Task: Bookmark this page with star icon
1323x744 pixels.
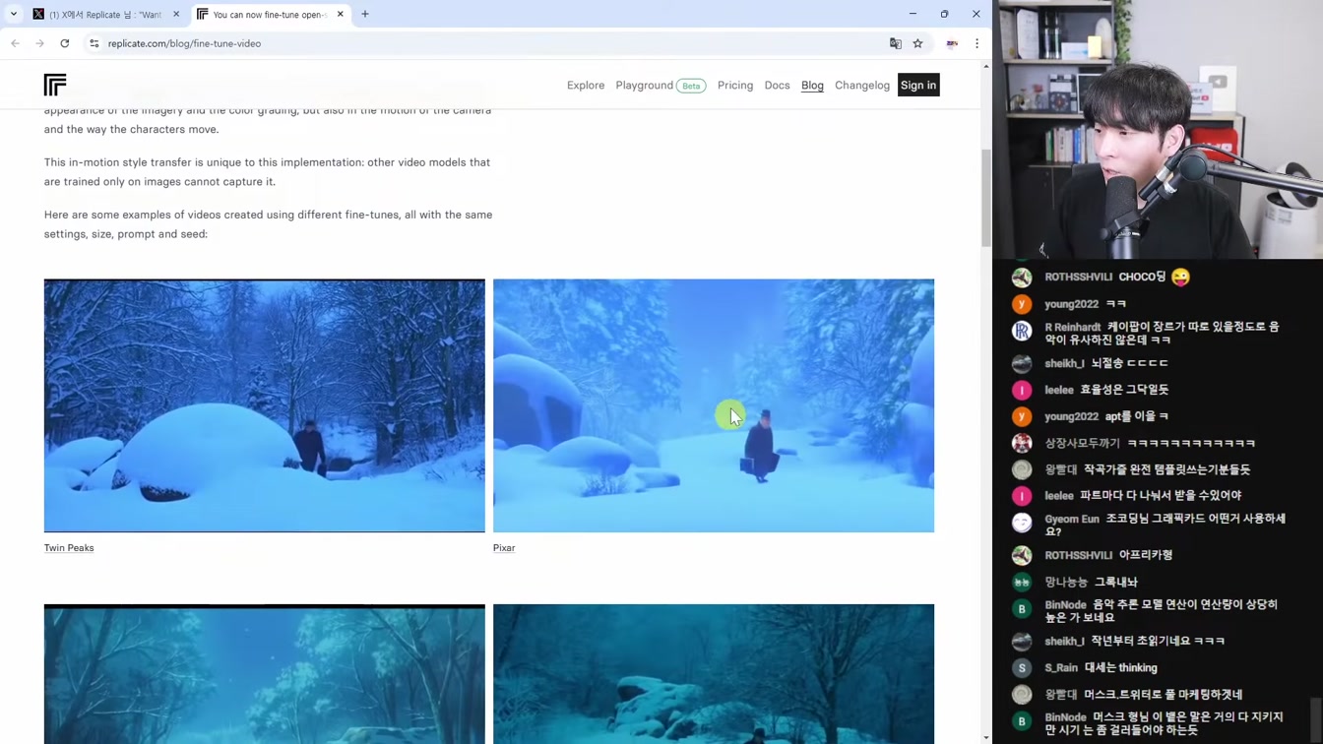Action: tap(917, 43)
